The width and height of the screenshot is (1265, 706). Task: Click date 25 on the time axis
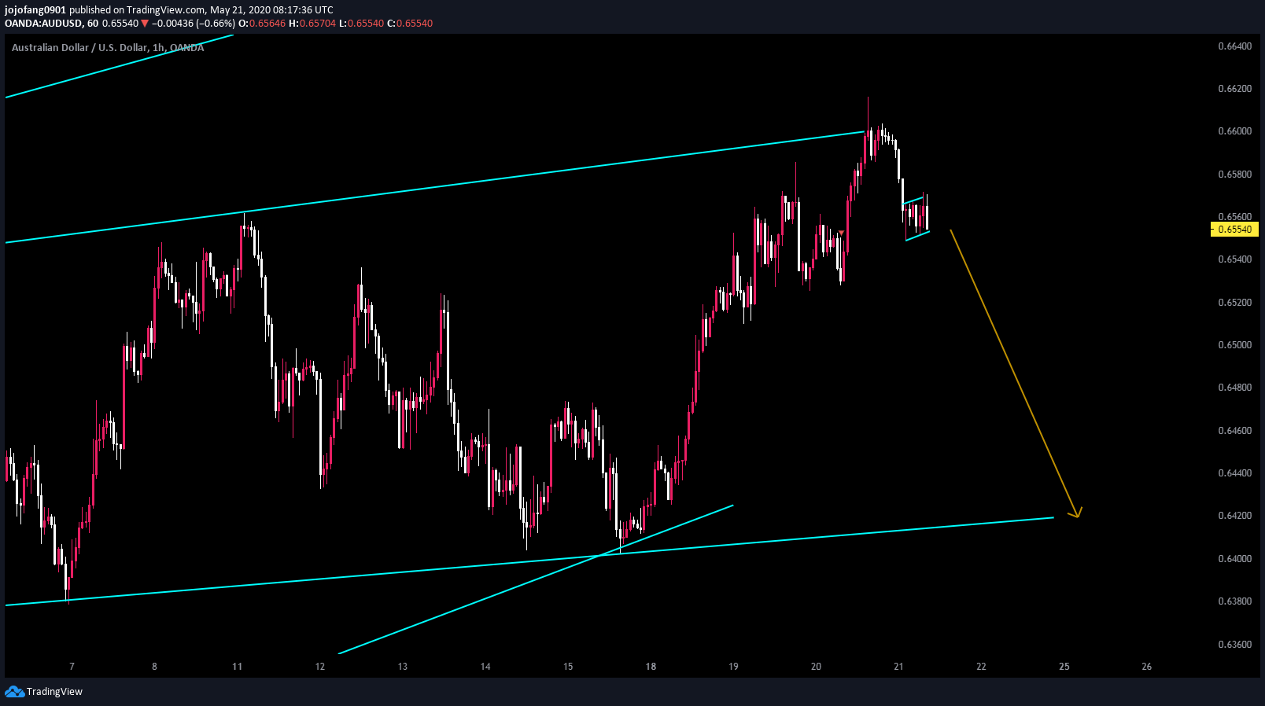click(1064, 667)
